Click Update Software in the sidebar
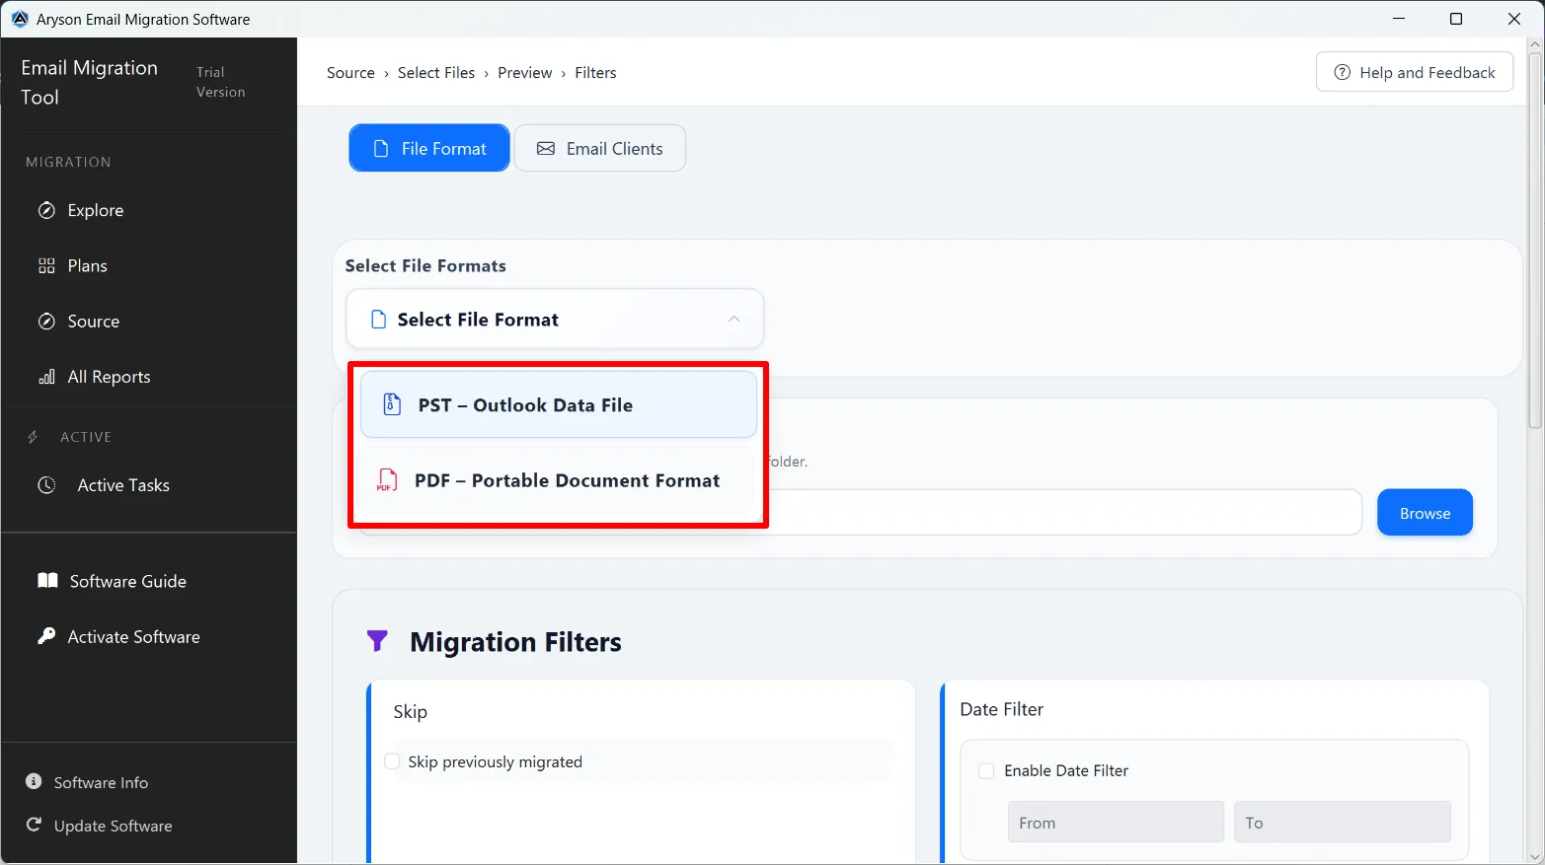1545x865 pixels. [113, 826]
